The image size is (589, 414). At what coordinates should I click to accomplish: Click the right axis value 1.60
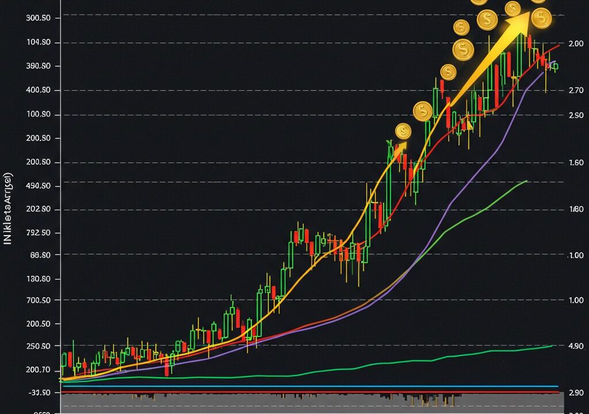pos(575,163)
